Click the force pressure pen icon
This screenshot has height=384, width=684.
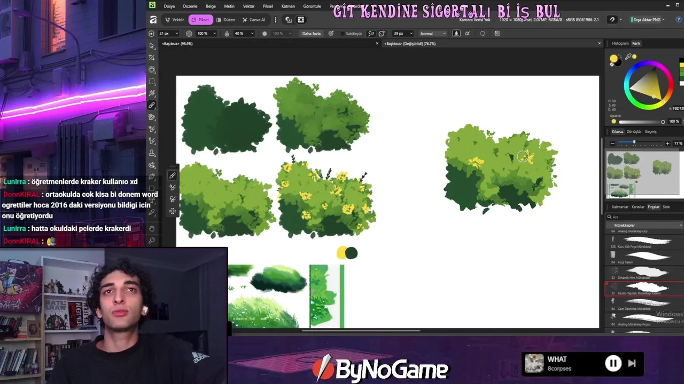(331, 33)
